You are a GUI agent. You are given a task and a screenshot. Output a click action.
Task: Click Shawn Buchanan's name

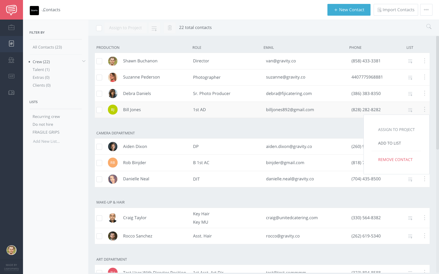click(x=140, y=61)
